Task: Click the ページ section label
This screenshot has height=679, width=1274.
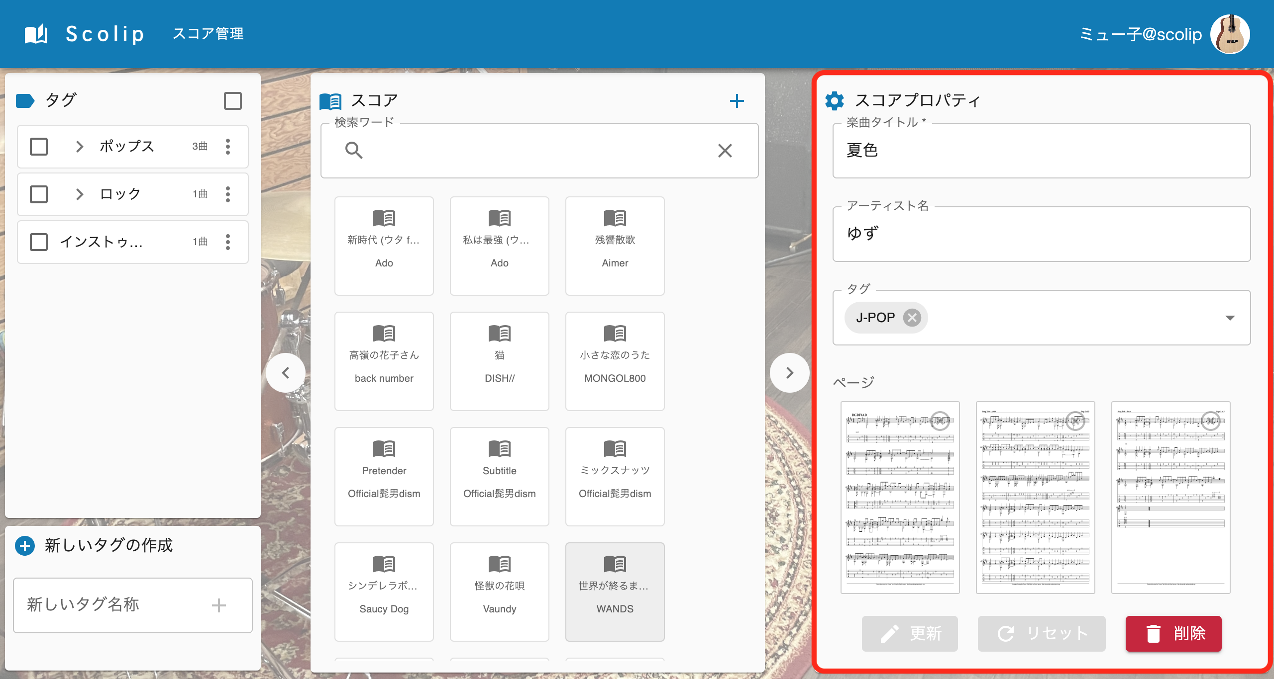Action: 853,382
